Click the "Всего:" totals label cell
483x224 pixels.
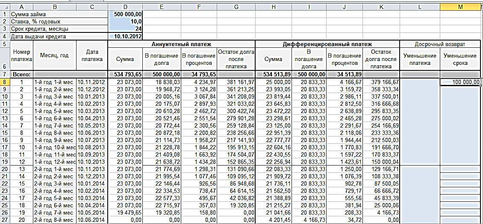(21, 74)
